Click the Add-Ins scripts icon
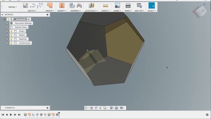Image resolution: width=211 pixels, height=119 pixels. (x=139, y=6)
